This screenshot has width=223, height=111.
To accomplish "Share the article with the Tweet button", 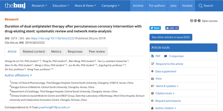I will (155, 28).
